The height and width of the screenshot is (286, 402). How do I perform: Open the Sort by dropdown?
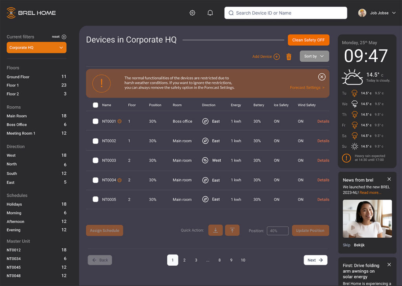point(314,56)
